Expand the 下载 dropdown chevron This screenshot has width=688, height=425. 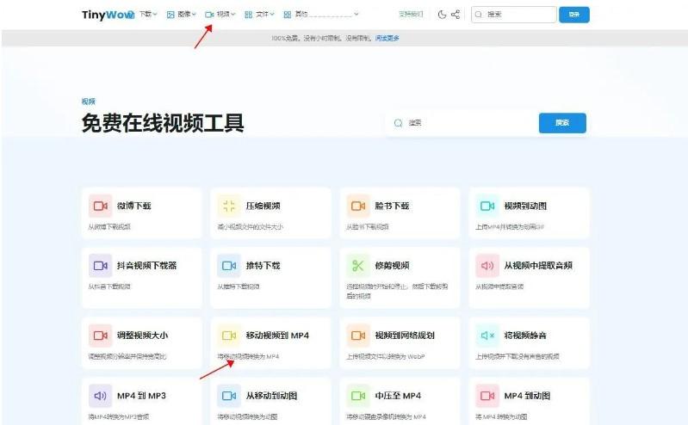(x=155, y=15)
